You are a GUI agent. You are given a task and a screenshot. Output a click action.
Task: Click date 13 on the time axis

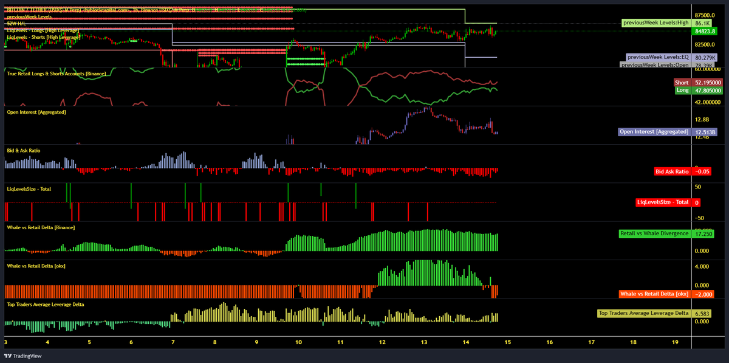coord(424,342)
